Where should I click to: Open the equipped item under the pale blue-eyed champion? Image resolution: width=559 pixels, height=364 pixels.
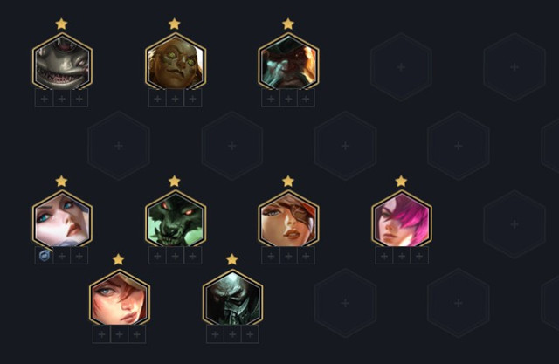tap(44, 256)
